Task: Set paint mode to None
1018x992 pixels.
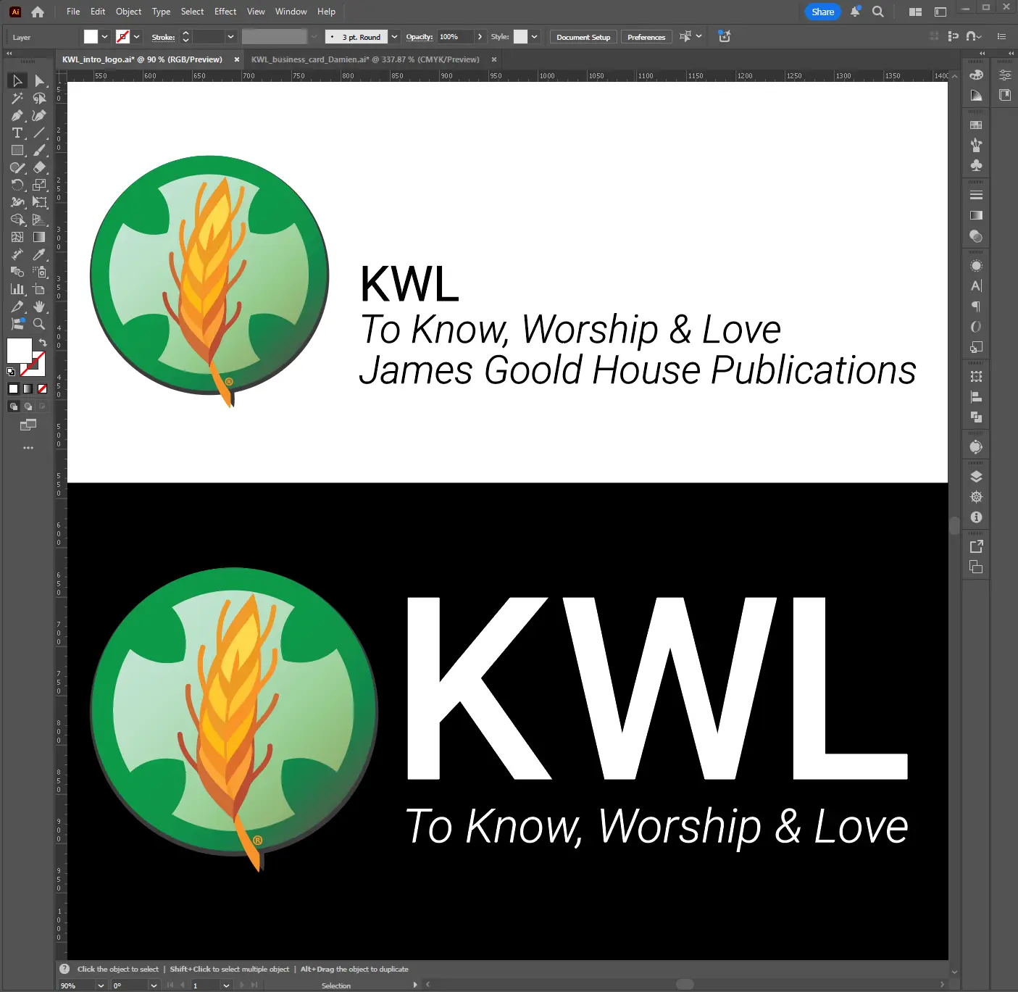Action: 42,389
